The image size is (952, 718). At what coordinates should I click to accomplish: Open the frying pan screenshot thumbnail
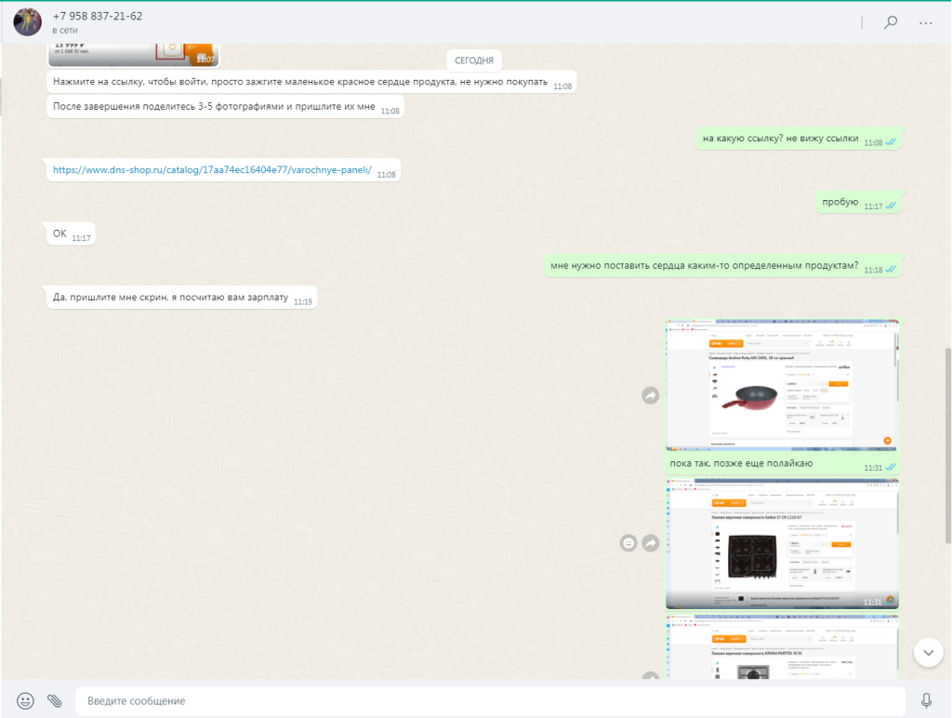[782, 385]
